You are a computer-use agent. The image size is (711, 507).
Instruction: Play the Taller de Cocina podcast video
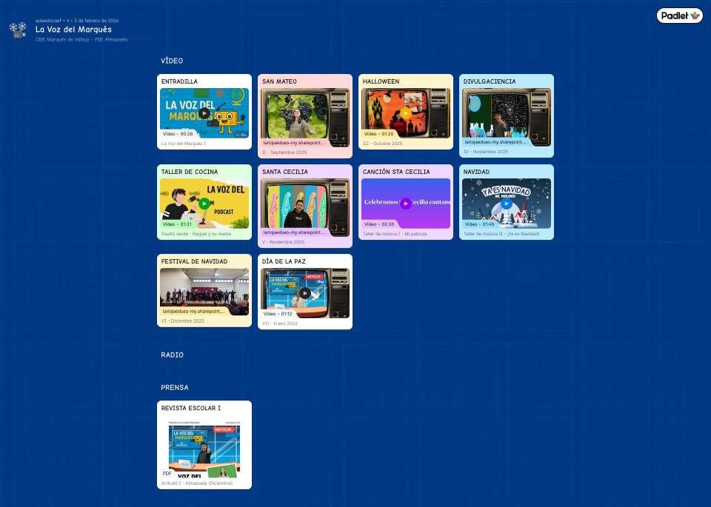pos(204,204)
